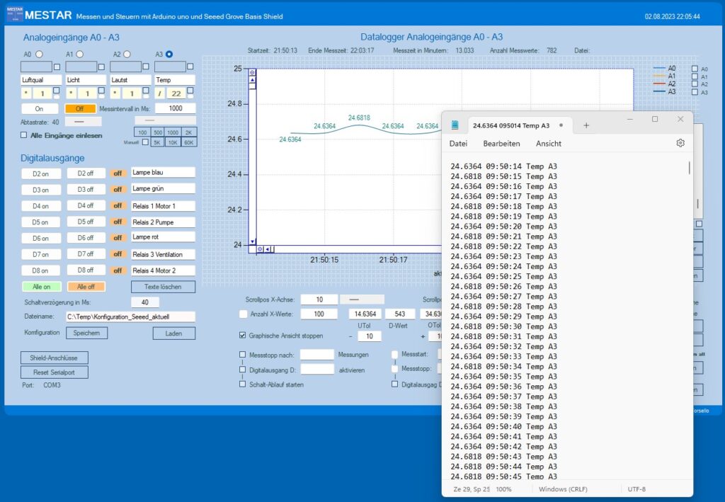Click the Messintervall in Ms input field
This screenshot has width=725, height=502.
coord(175,108)
